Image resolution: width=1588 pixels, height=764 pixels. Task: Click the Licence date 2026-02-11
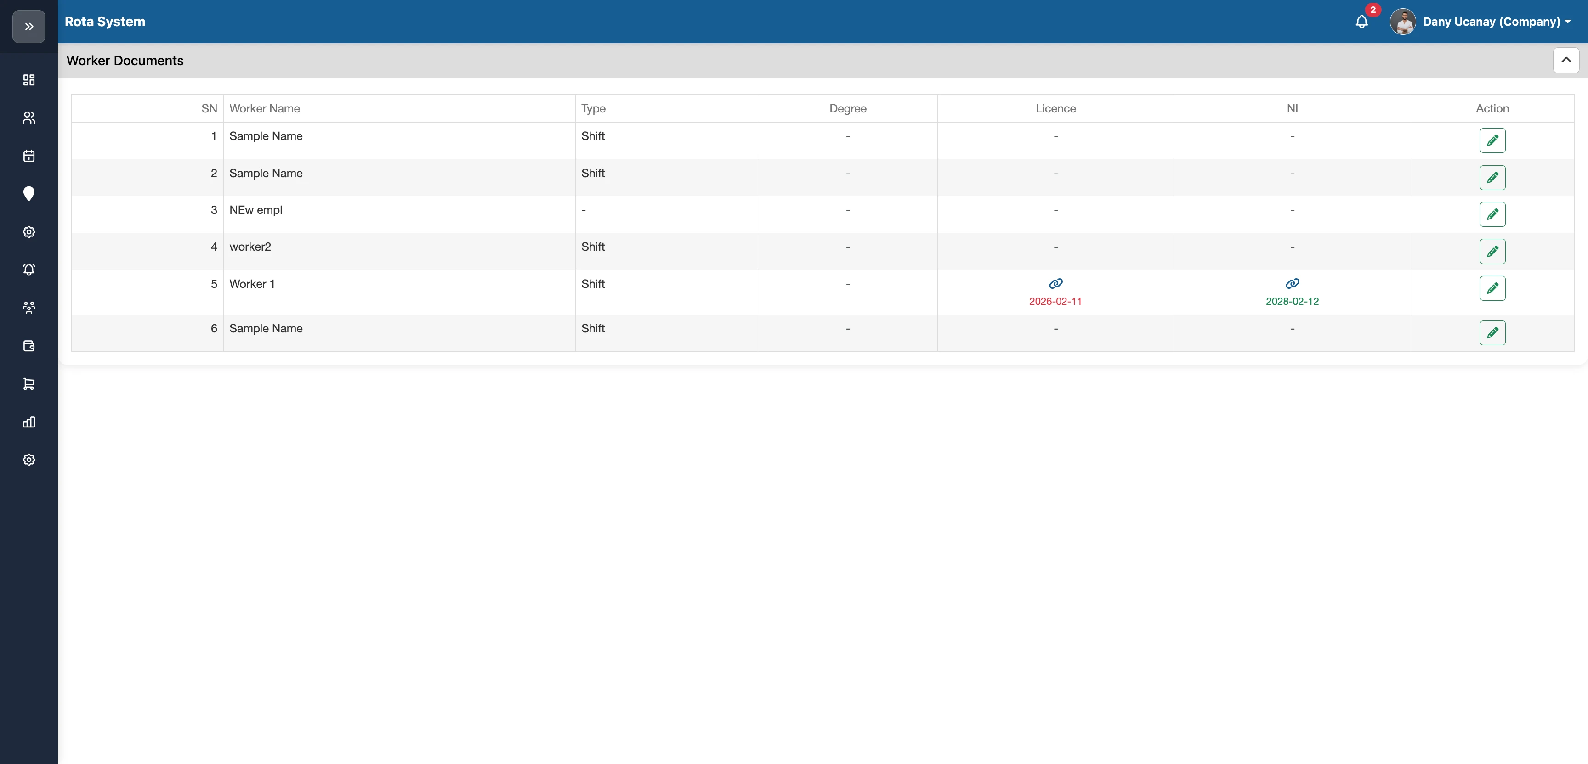tap(1055, 301)
